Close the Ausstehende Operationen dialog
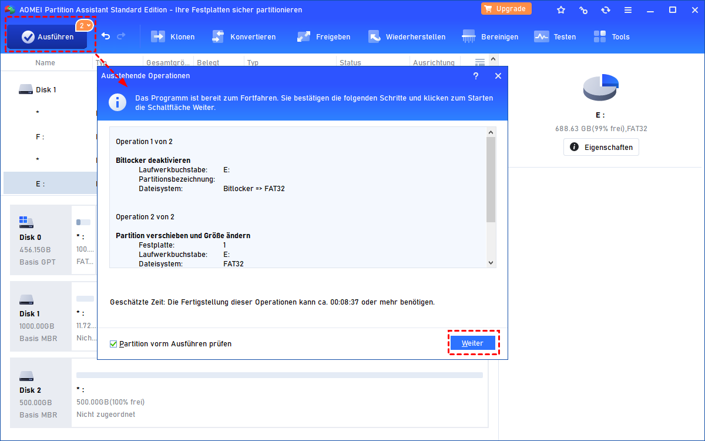The image size is (705, 441). (x=498, y=76)
